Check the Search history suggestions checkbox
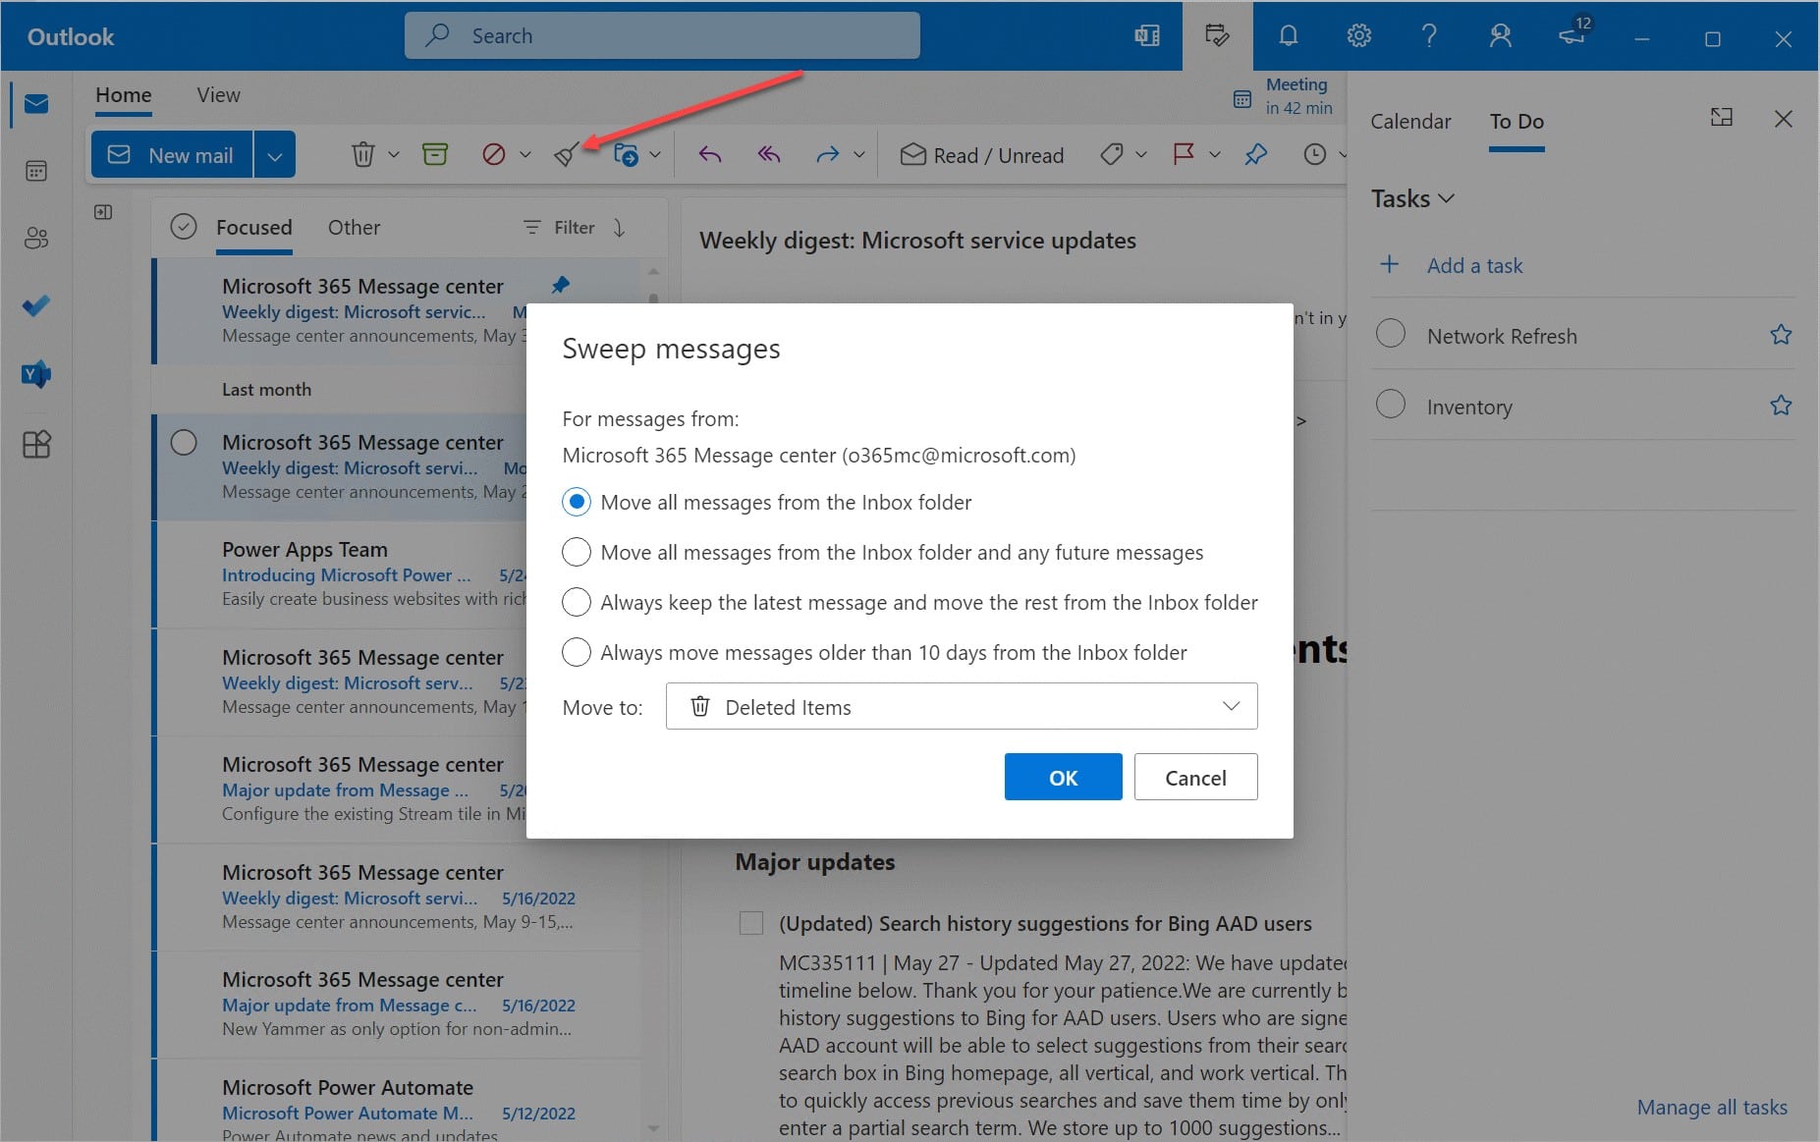The image size is (1820, 1142). (751, 923)
